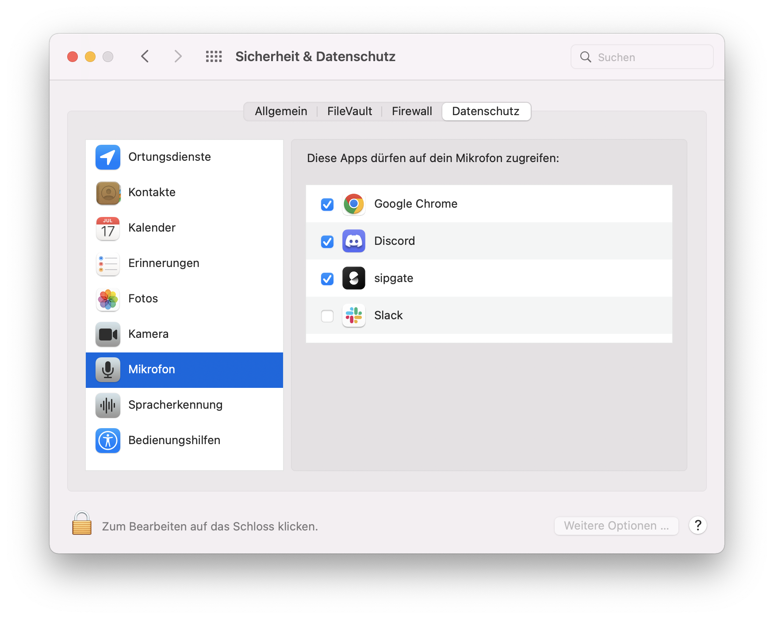Select Bedienungshilfen accessibility icon
This screenshot has width=774, height=619.
108,441
